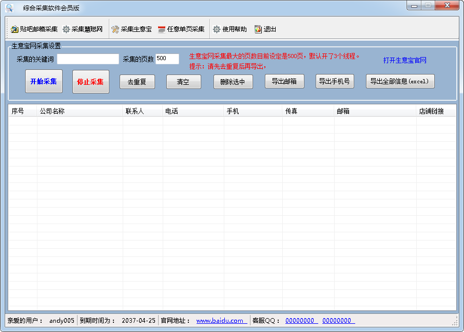Click the 采集的页数 field showing 500

point(167,59)
